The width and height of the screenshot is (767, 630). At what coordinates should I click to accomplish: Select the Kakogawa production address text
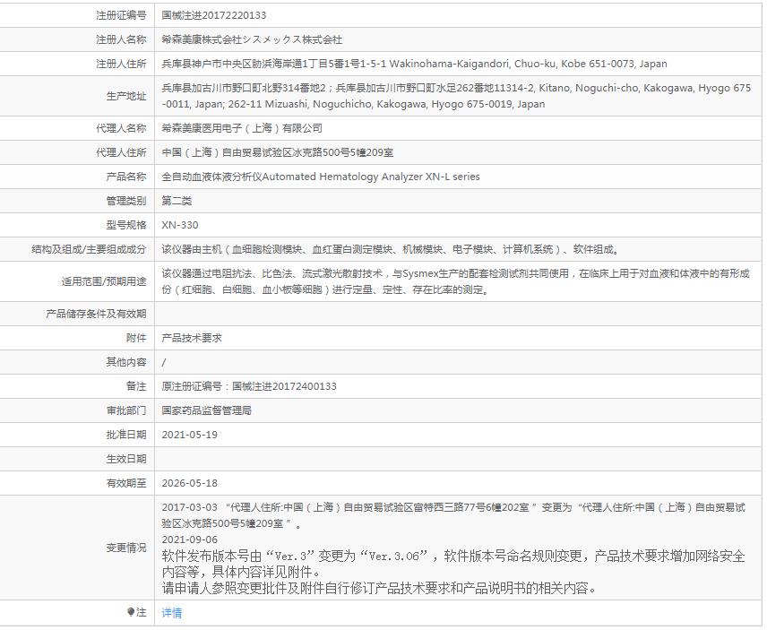pyautogui.click(x=456, y=96)
